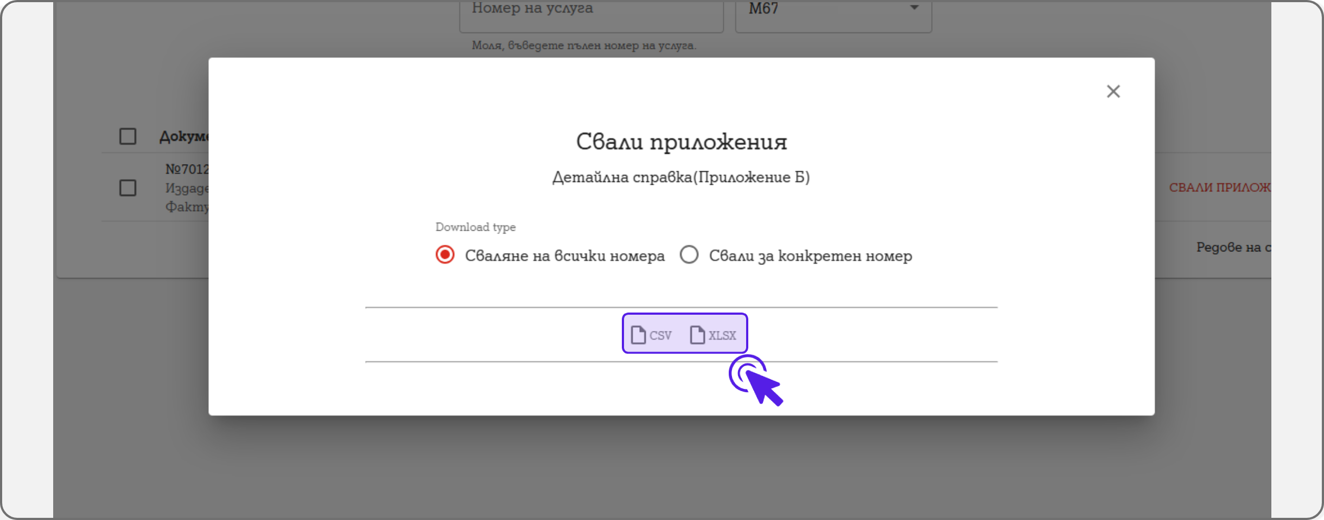Click the Свали приложения heading
1324x520 pixels.
point(681,142)
